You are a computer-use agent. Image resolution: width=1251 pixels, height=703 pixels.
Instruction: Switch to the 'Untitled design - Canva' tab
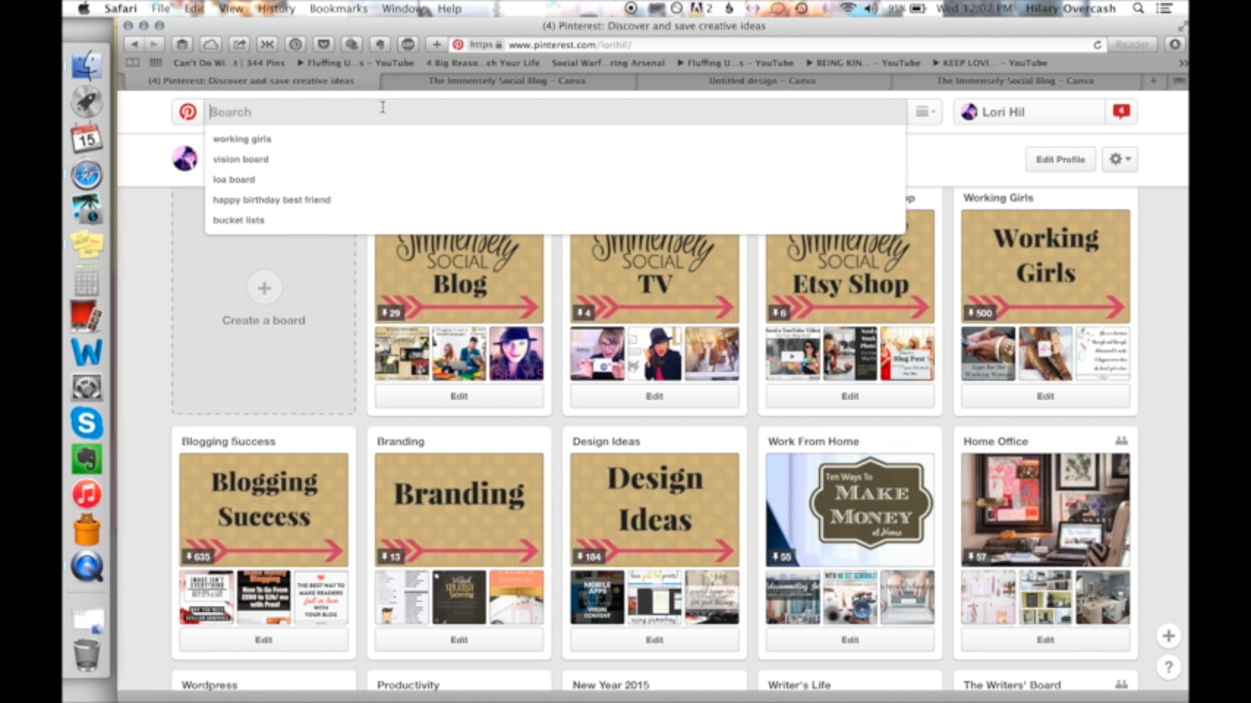tap(762, 81)
